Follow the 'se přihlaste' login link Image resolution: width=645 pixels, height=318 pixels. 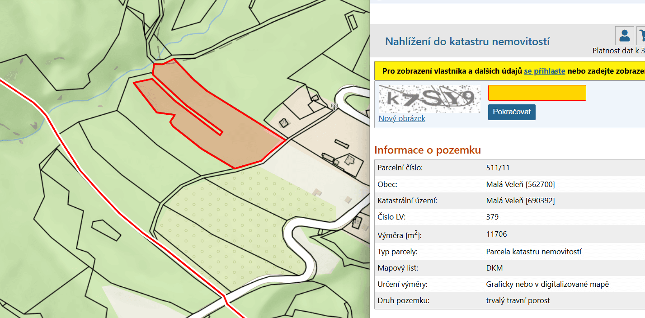click(544, 71)
